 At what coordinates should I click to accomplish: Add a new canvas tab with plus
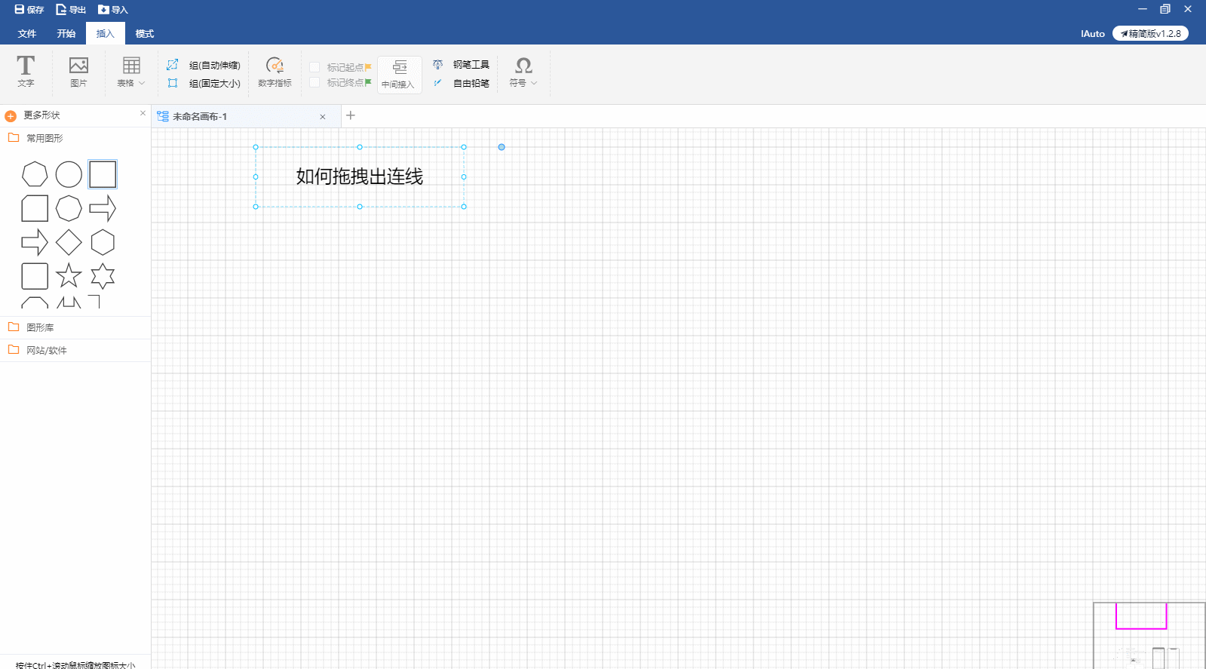click(x=350, y=115)
